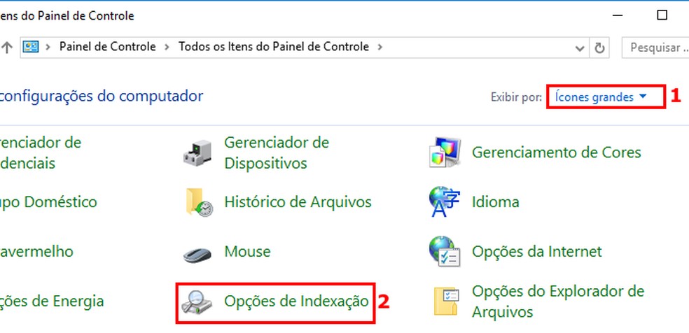Open the Opções da Internet link

click(536, 251)
